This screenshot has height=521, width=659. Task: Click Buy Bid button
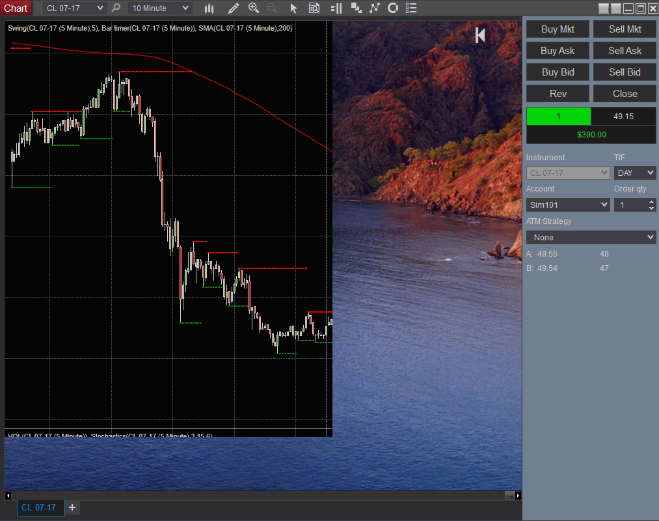[x=558, y=72]
